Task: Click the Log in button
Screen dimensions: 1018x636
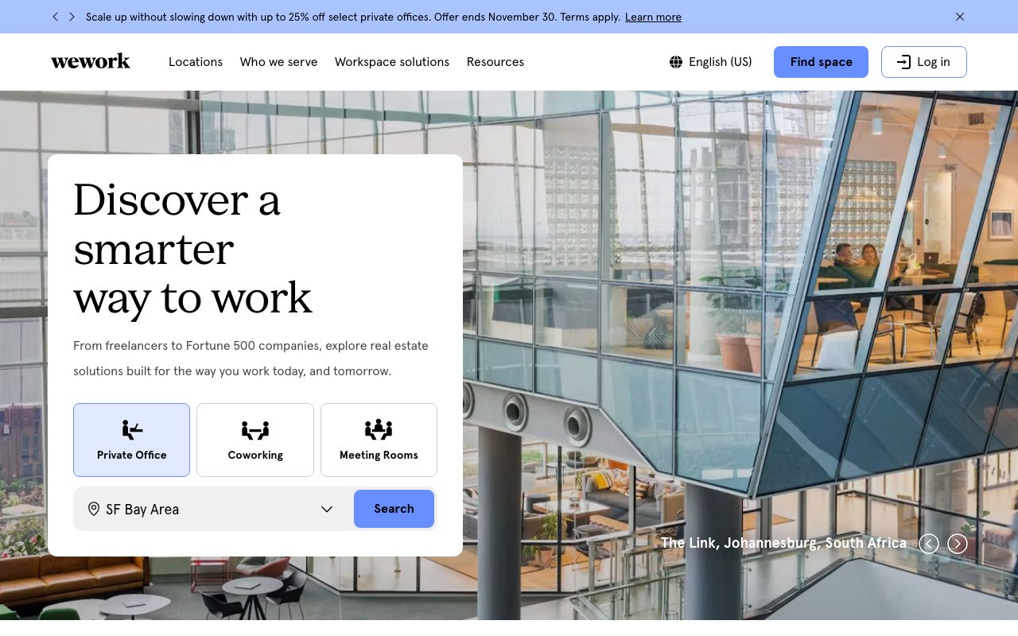Action: (x=924, y=62)
